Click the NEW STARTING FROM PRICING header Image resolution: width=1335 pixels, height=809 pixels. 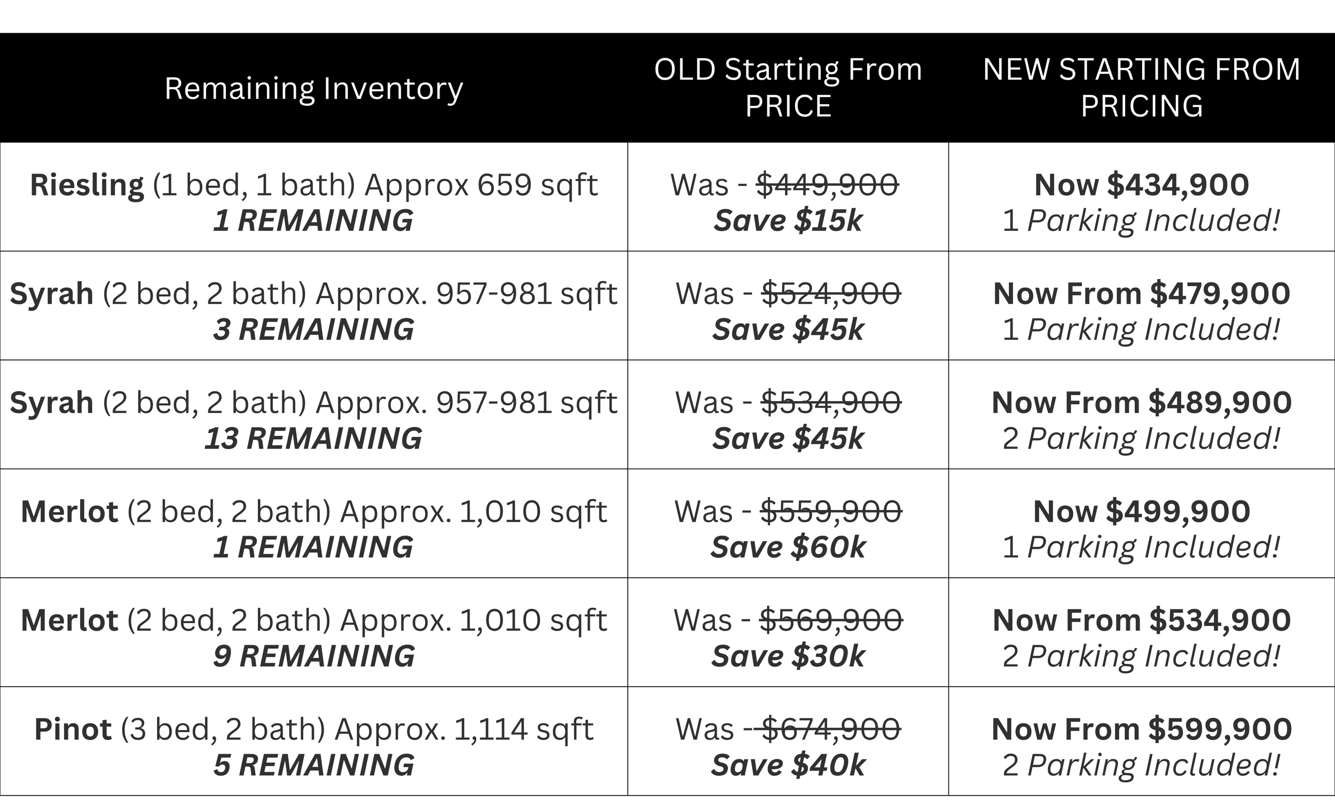(x=1142, y=87)
